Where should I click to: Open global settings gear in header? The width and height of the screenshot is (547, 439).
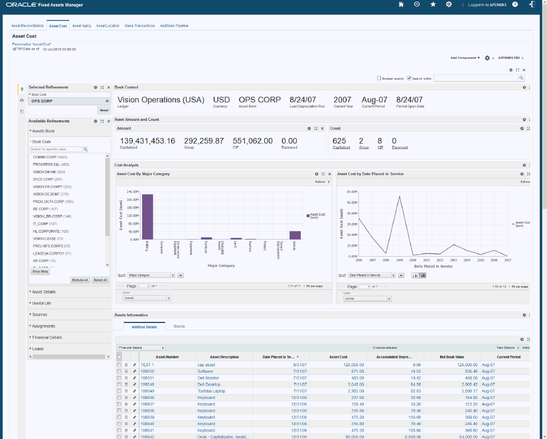449,4
